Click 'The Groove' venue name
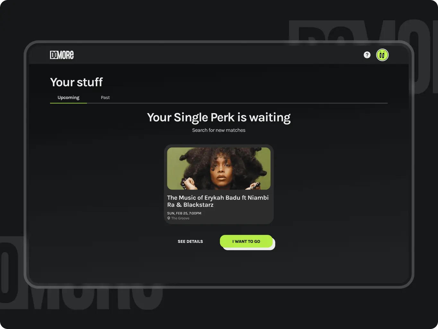 point(180,218)
